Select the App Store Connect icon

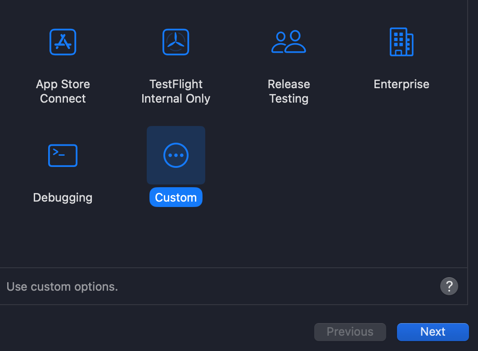coord(63,42)
